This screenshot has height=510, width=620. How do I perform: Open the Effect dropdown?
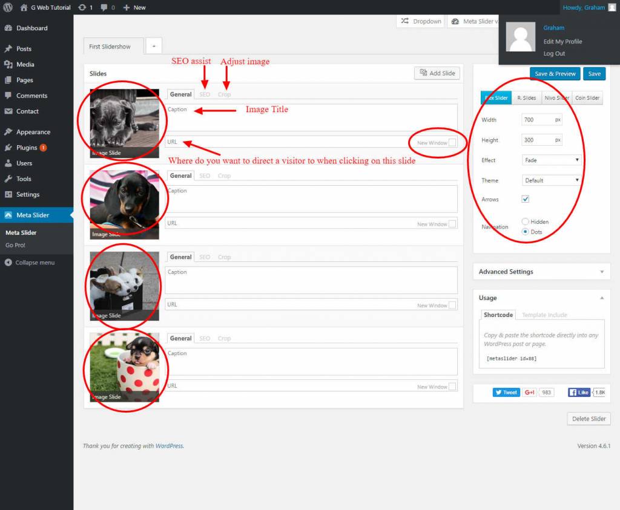tap(551, 160)
